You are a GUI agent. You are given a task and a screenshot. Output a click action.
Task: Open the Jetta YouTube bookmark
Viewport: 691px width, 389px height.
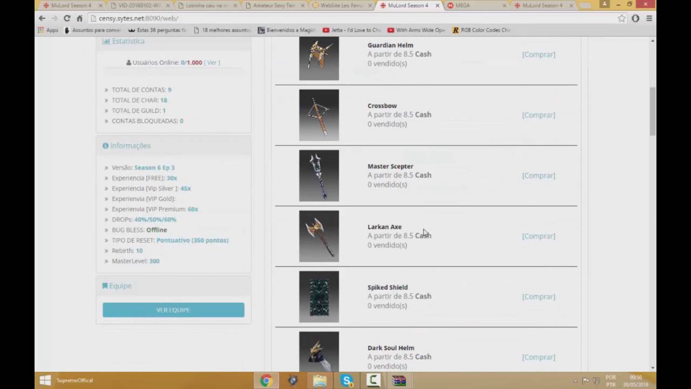(x=351, y=30)
